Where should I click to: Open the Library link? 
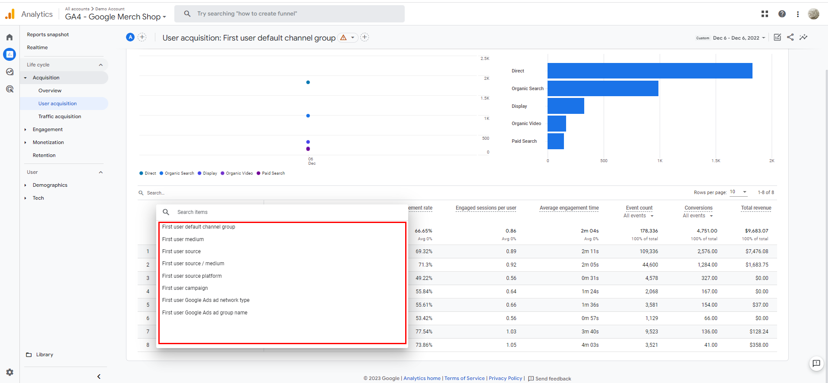44,355
